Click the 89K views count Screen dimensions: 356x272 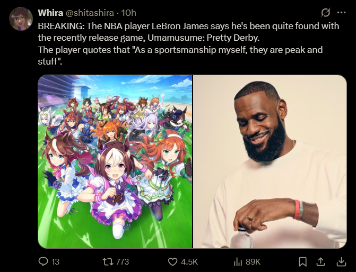(x=253, y=262)
